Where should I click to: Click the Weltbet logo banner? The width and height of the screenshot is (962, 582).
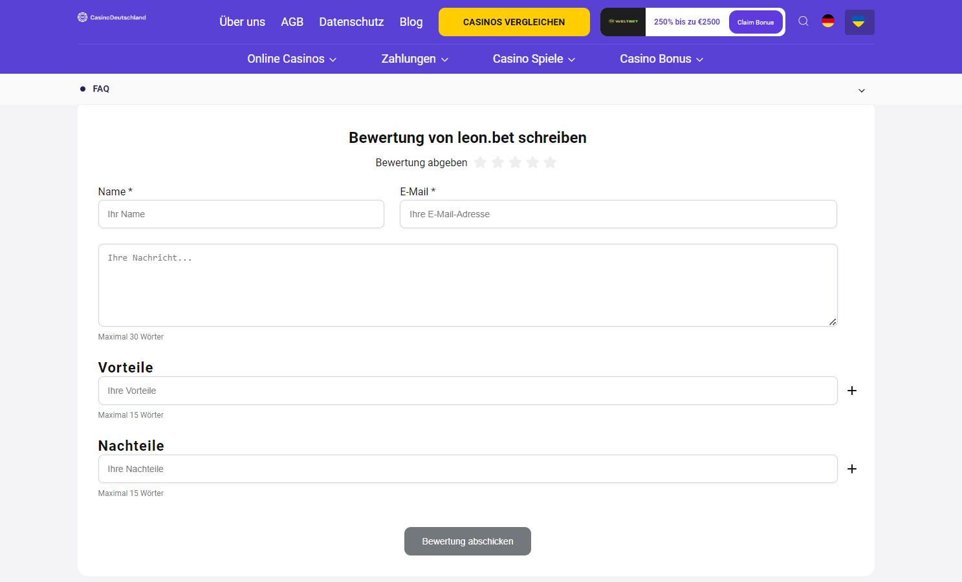[623, 22]
